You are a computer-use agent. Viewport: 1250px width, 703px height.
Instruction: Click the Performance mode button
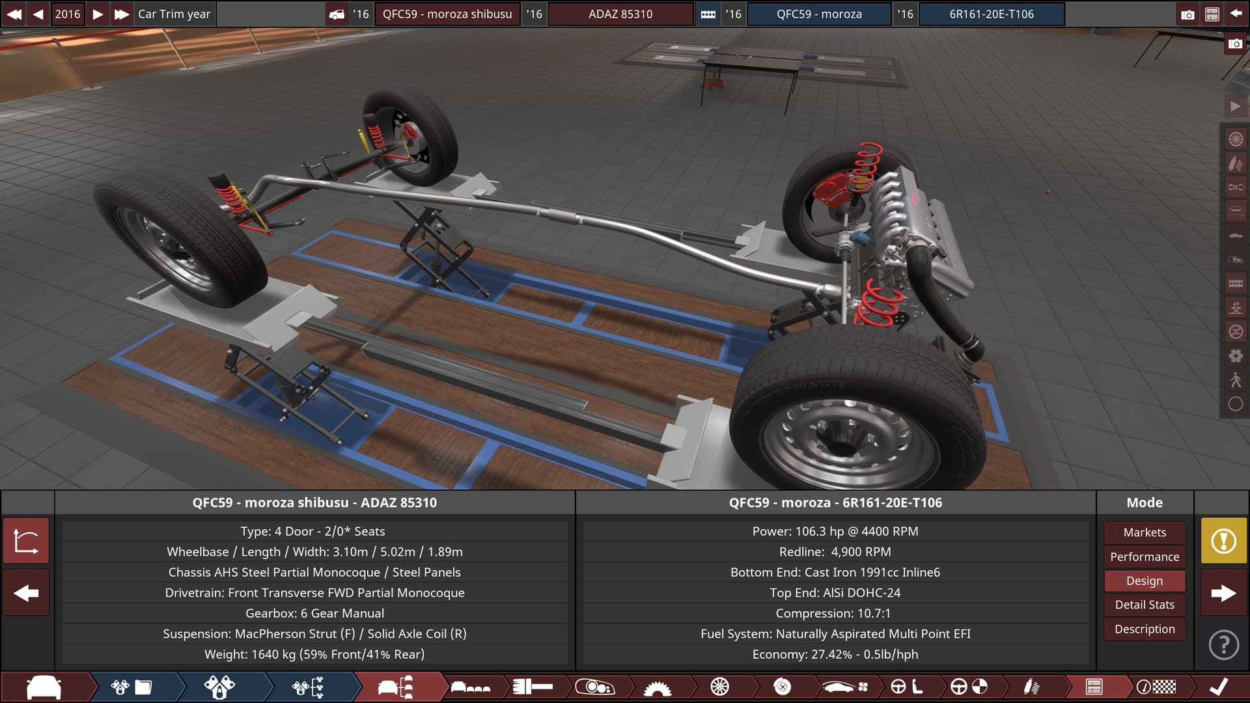point(1144,557)
